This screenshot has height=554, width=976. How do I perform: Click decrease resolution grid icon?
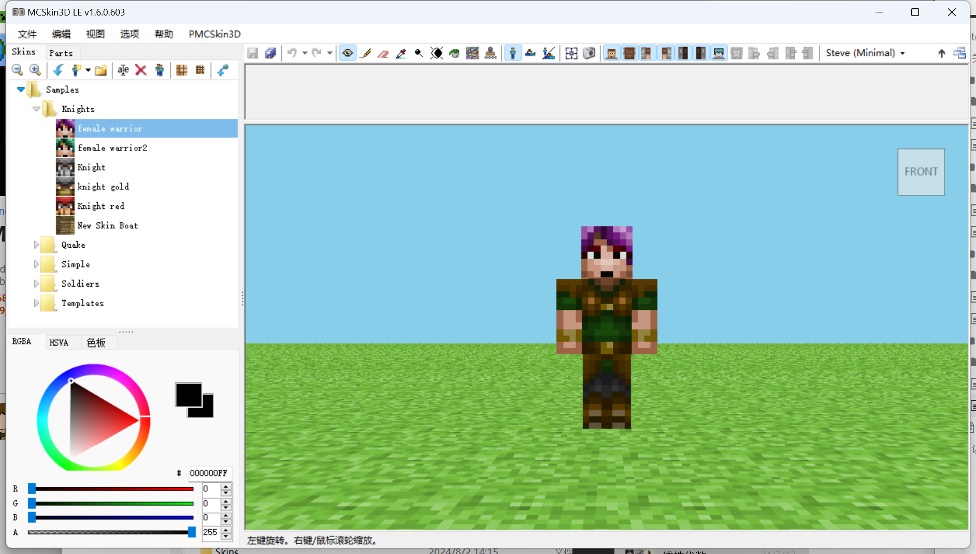[x=182, y=70]
